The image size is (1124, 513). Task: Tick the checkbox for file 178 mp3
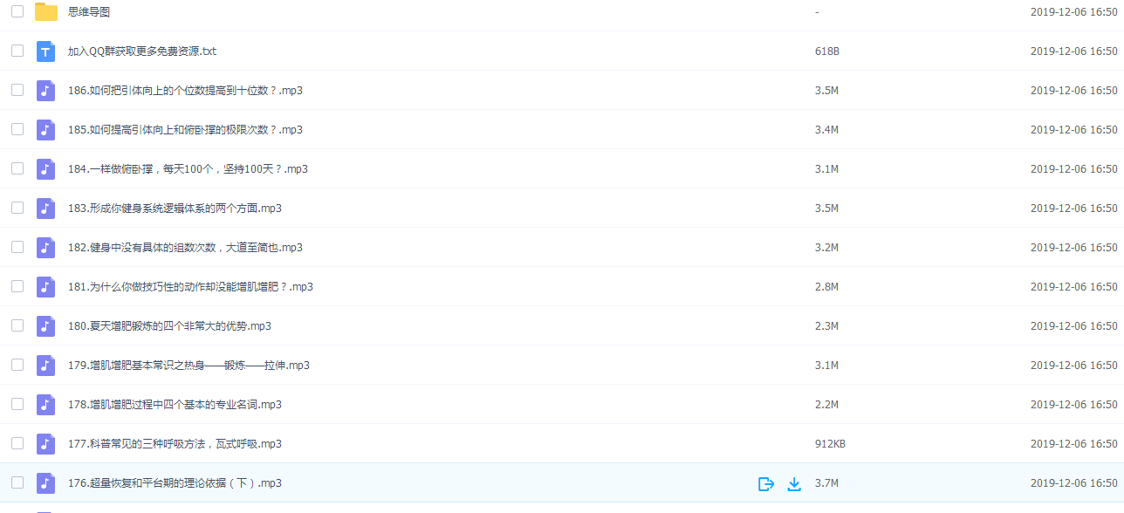[17, 404]
